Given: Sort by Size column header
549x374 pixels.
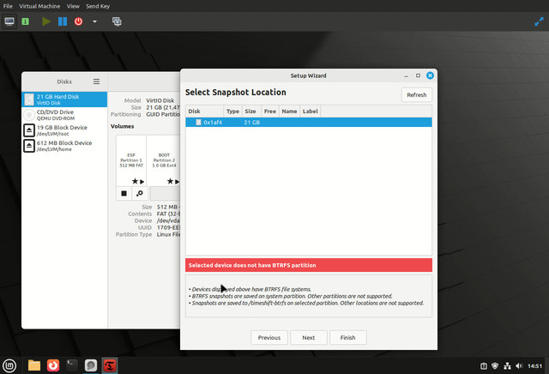Looking at the screenshot, I should 250,111.
